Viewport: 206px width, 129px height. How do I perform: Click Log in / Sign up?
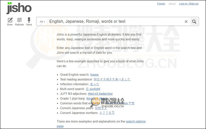coord(189,4)
